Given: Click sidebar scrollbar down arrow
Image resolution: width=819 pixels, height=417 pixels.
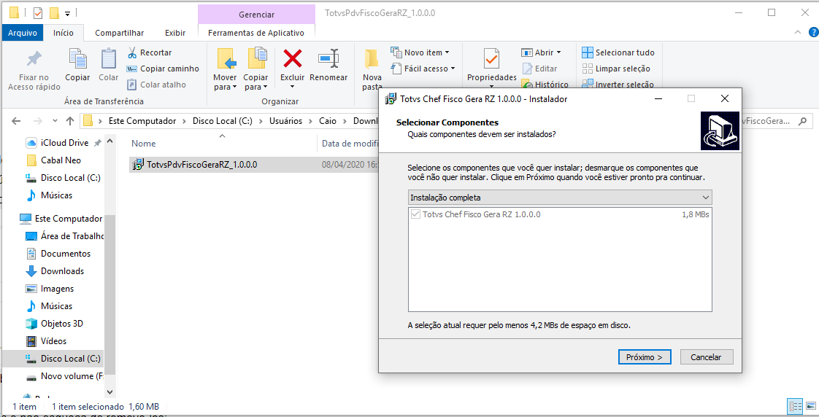Looking at the screenshot, I should 109,391.
